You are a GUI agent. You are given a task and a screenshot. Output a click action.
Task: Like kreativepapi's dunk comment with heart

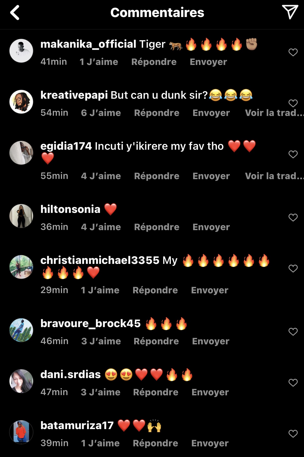click(x=293, y=103)
